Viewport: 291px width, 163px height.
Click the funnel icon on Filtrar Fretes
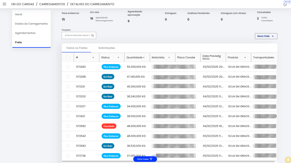(151, 159)
